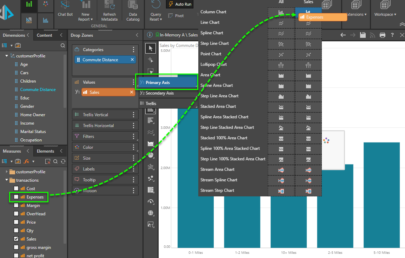Switch to the Content tab
Image resolution: width=405 pixels, height=258 pixels.
tap(45, 35)
